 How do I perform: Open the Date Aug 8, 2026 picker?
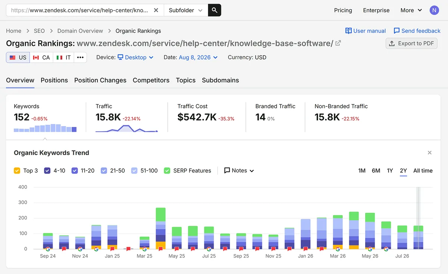(198, 57)
